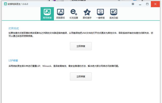Click the 常用修复 shortcut-arrow icon
Screen dimensions: 162x103
click(x=47, y=12)
